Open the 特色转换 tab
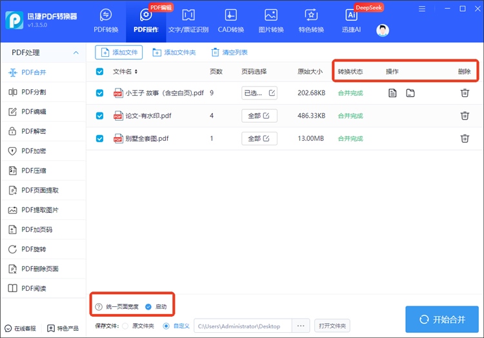 pyautogui.click(x=311, y=21)
